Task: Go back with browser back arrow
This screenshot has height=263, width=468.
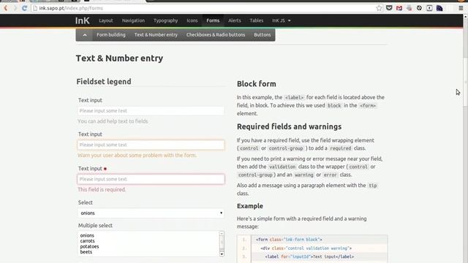Action: [x=5, y=8]
